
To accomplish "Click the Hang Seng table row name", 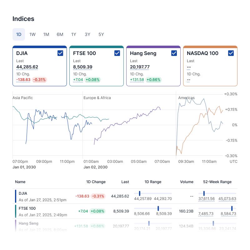I will click(28, 223).
